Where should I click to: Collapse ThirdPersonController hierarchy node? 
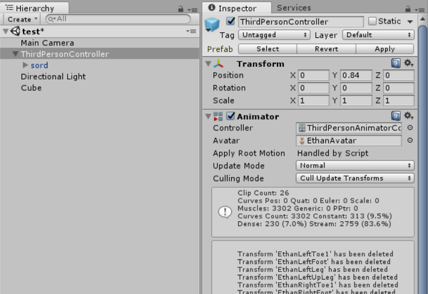click(16, 54)
